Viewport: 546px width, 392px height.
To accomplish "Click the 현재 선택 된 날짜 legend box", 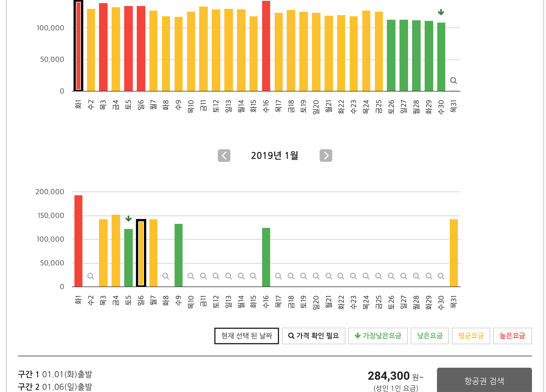I will coord(246,336).
